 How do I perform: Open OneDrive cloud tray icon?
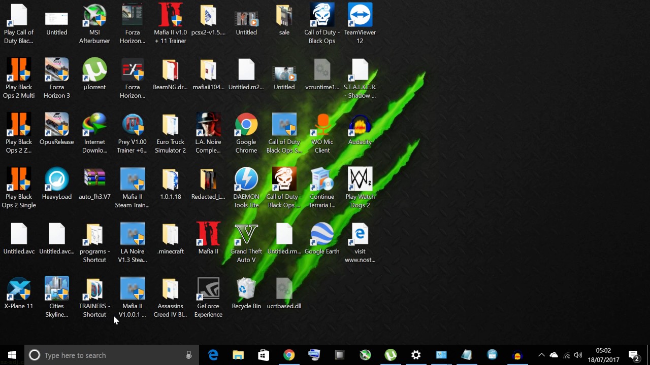(554, 355)
